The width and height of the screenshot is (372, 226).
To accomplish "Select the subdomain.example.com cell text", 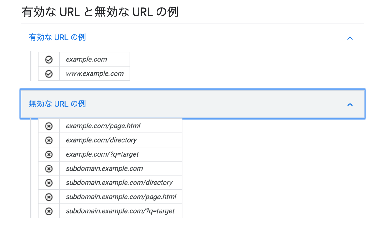I will click(104, 169).
